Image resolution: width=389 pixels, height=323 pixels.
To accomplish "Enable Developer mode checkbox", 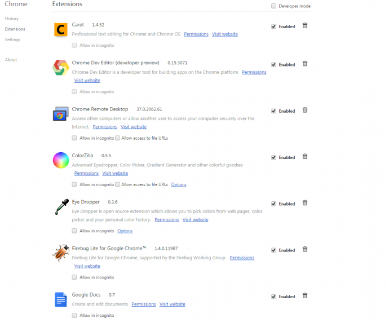I will coord(273,6).
